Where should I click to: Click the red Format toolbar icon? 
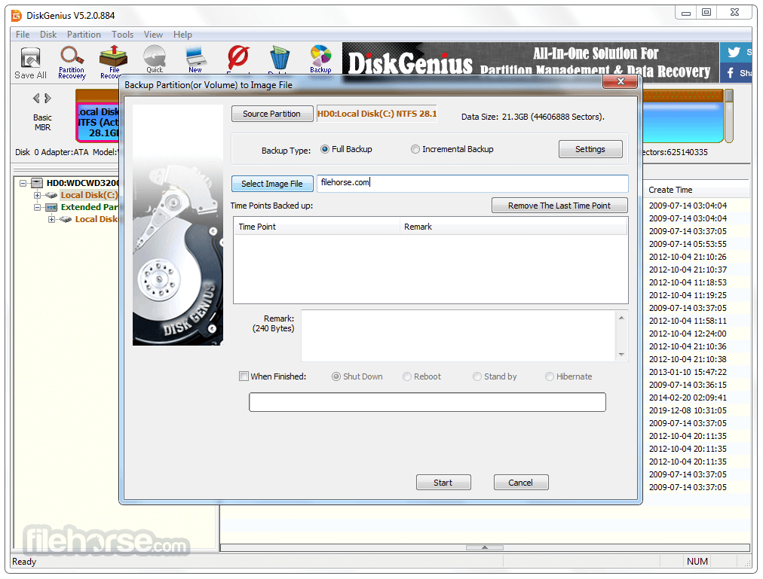(x=238, y=59)
